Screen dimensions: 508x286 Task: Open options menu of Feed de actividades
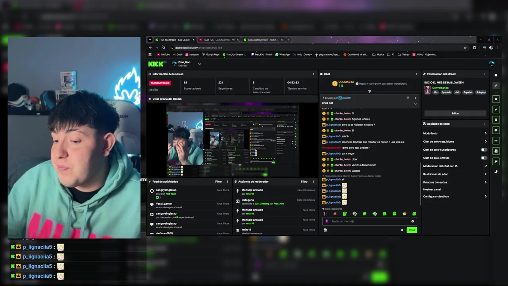(x=227, y=182)
